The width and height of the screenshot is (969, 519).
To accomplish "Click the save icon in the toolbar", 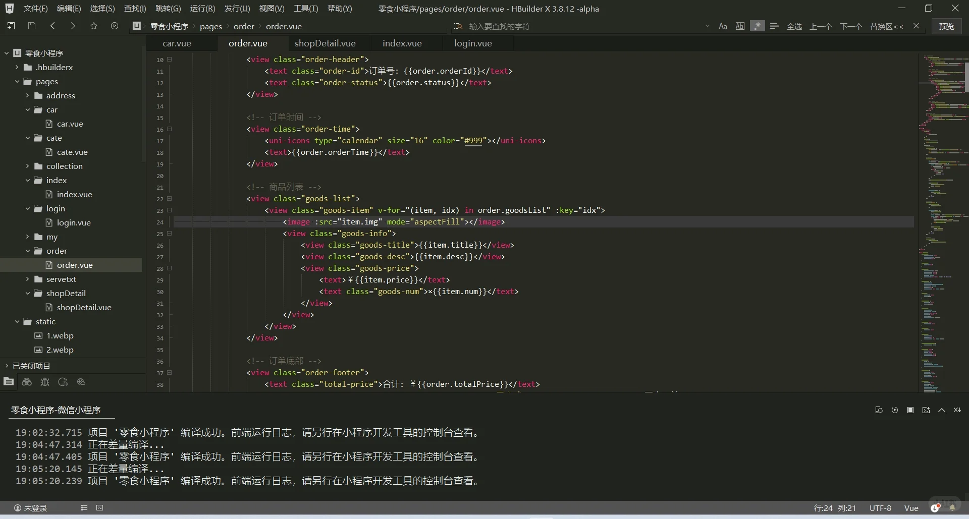I will [32, 26].
